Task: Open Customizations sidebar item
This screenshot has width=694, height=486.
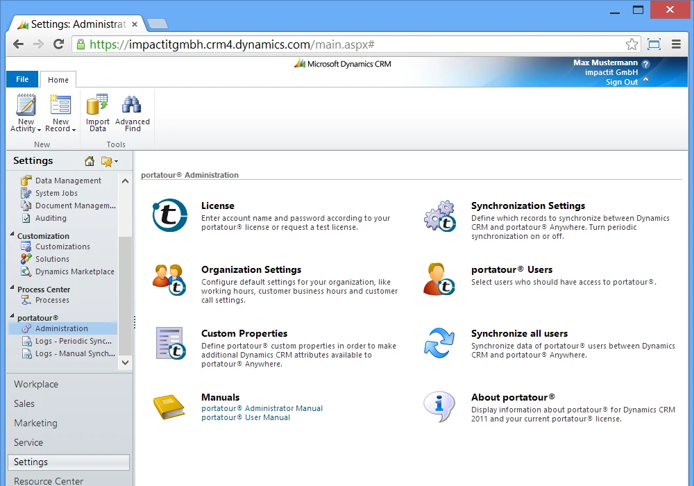Action: 62,246
